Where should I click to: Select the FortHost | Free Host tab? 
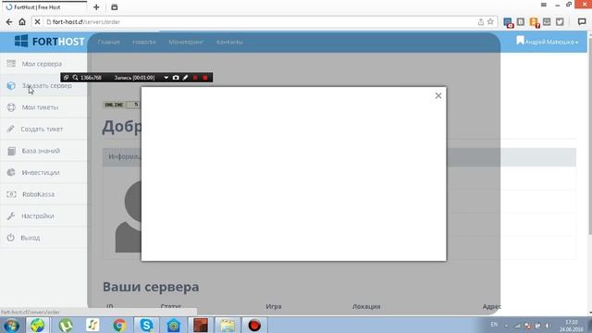pos(43,7)
